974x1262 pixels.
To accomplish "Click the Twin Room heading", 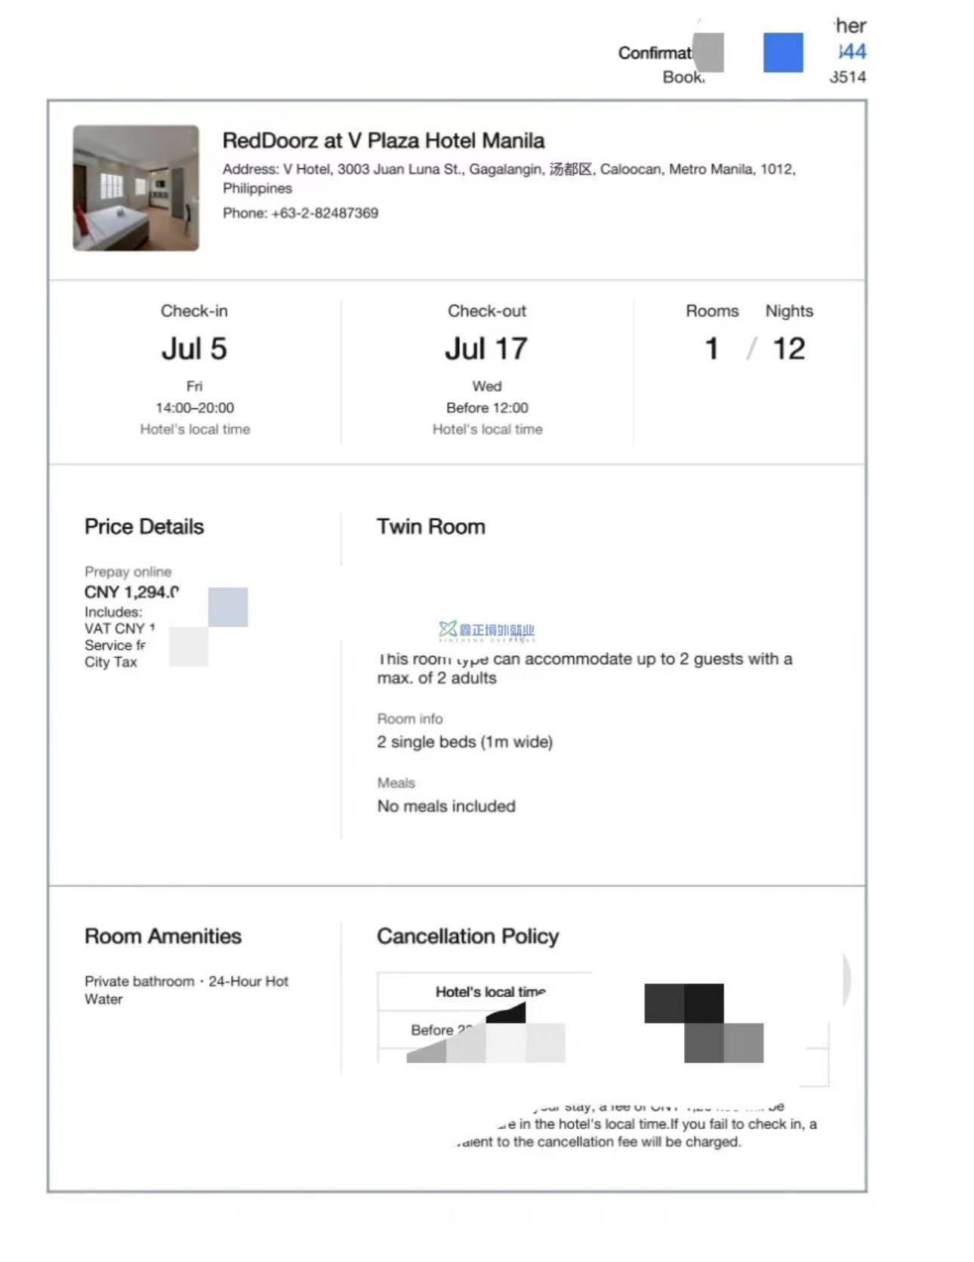I will click(430, 527).
